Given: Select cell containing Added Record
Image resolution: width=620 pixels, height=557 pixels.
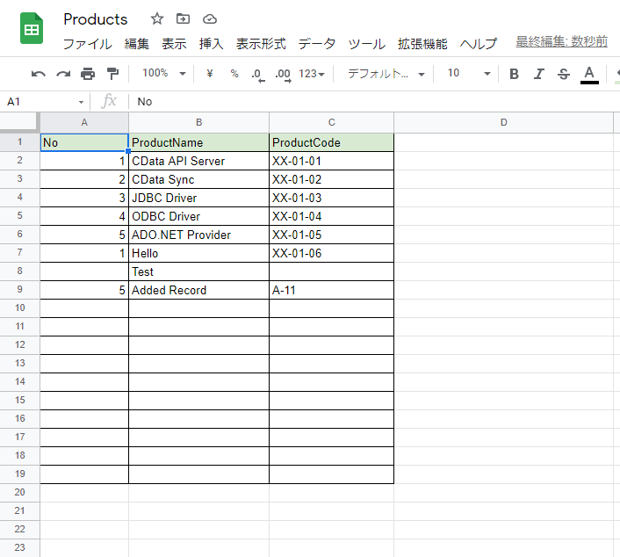Looking at the screenshot, I should click(198, 291).
